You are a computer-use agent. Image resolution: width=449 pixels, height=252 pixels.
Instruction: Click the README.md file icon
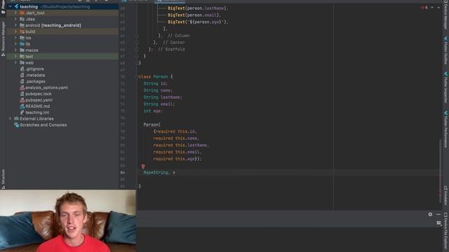(22, 106)
